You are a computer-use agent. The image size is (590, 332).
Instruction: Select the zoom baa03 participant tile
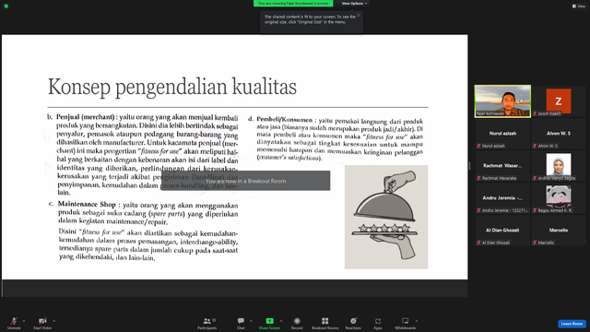click(x=559, y=101)
